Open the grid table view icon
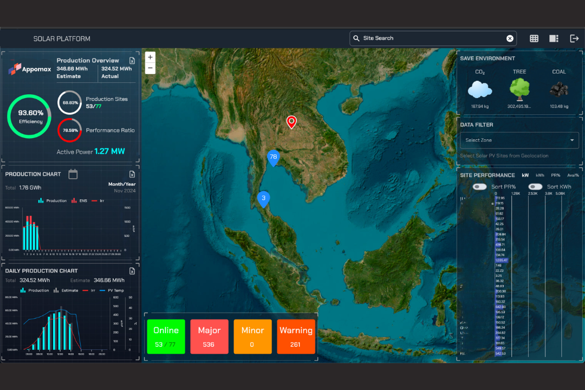Screen dimensions: 585x390 534,38
